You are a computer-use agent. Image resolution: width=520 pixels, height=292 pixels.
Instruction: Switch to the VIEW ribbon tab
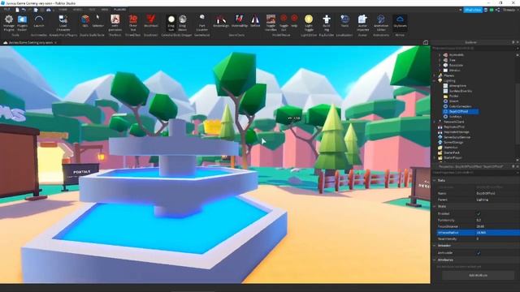click(105, 10)
